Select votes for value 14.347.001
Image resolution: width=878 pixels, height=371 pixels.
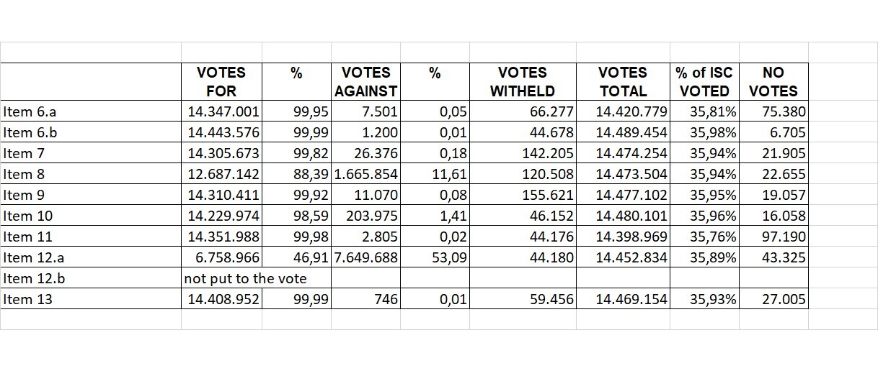click(x=223, y=112)
